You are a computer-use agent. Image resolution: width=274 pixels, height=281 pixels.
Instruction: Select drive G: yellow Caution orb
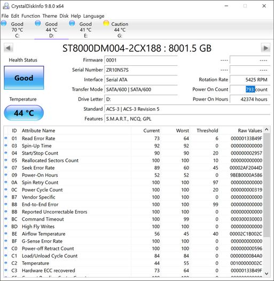tap(106, 24)
